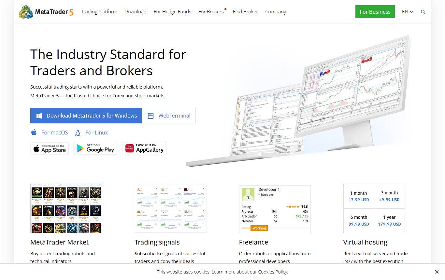Viewport: 445px width, 280px height.
Task: Open the Trading signals heading link
Action: pyautogui.click(x=157, y=242)
